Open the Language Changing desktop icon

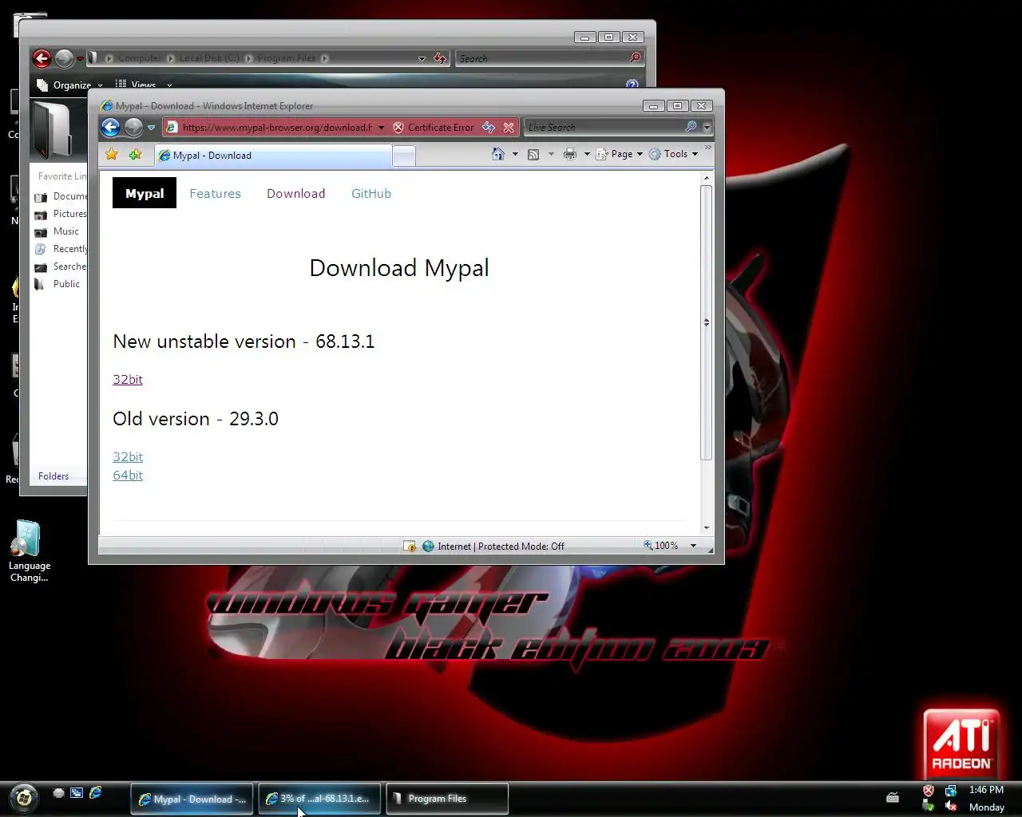point(29,551)
